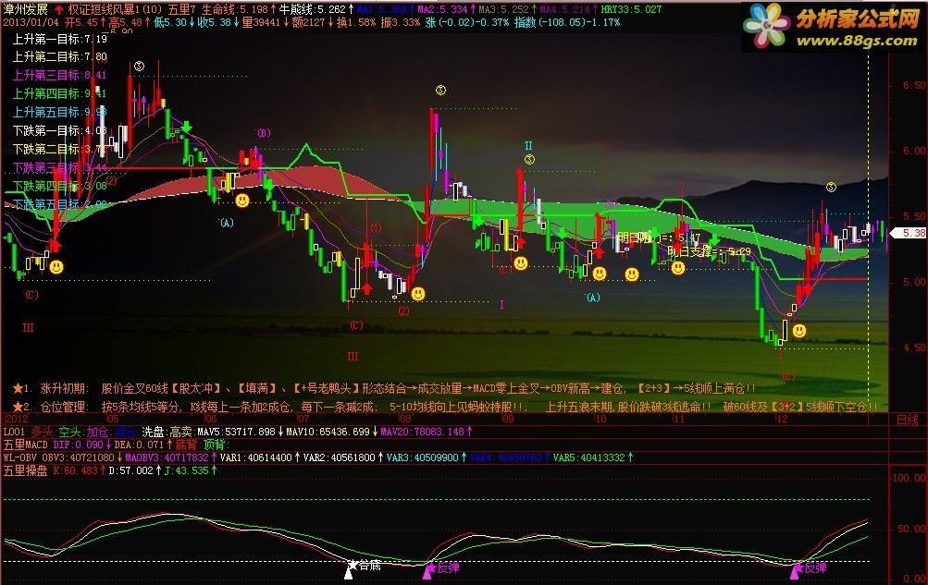This screenshot has height=585, width=928.
Task: Click the red up arrow beside 漳州发展
Action: click(x=58, y=9)
